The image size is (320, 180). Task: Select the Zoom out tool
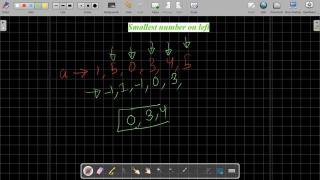point(171,171)
